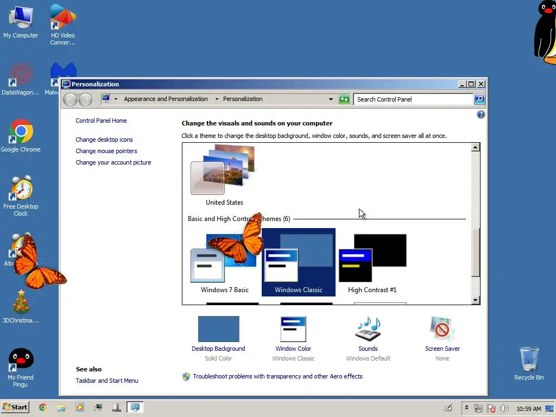Expand the recent pages dropdown next to Forward

[x=96, y=100]
